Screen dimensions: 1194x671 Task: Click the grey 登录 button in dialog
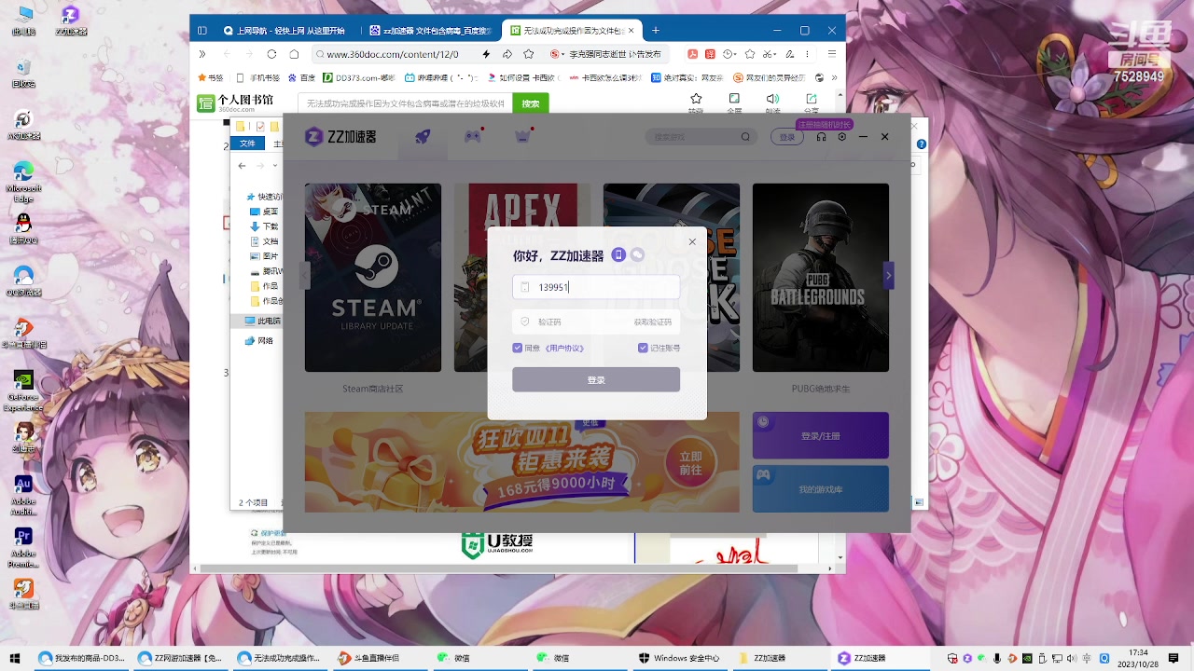[x=596, y=379]
